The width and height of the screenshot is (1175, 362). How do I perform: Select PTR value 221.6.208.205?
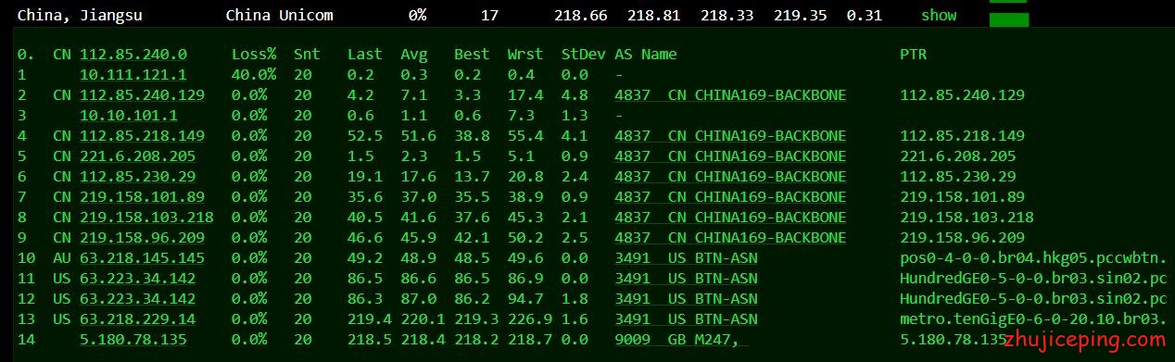(957, 156)
